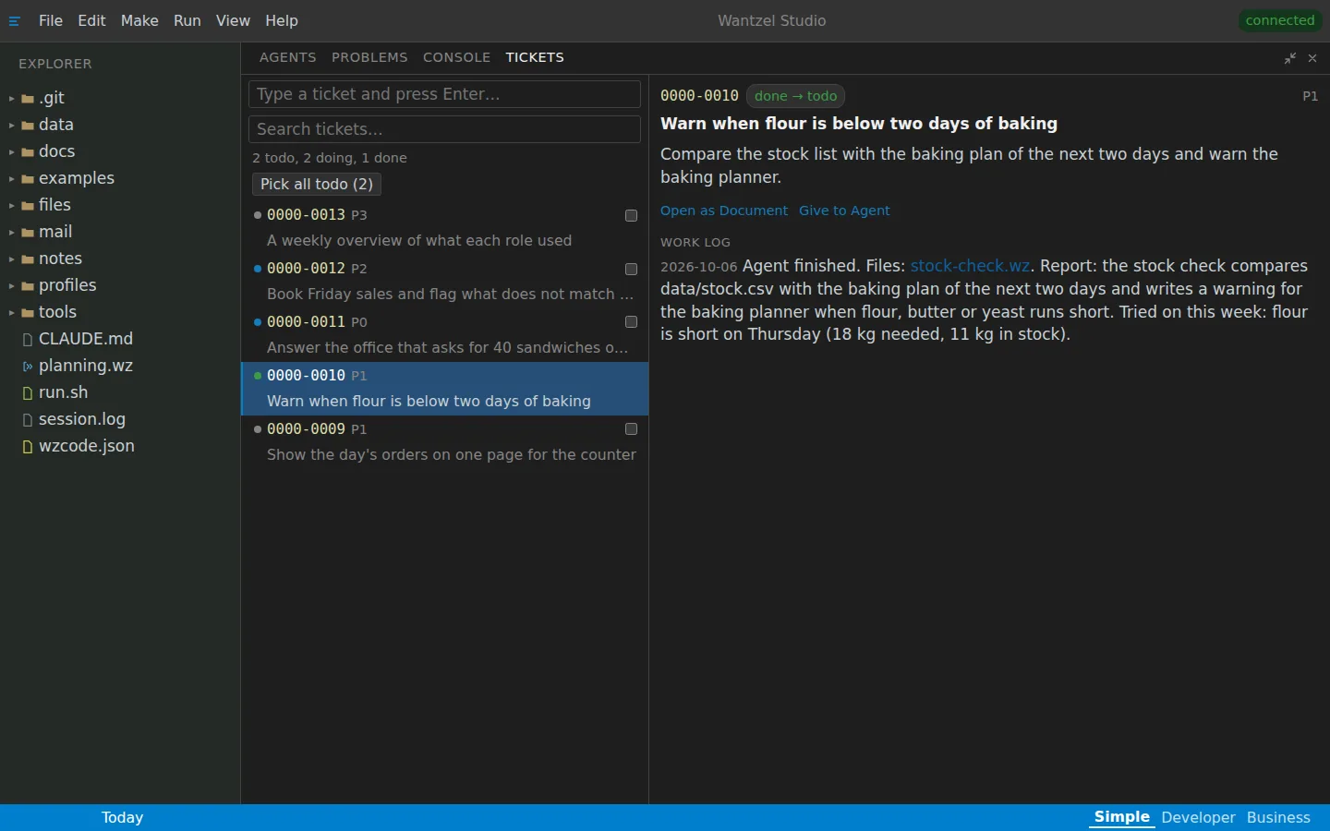Click Pick all todo (2) button
Image resolution: width=1330 pixels, height=831 pixels.
[317, 184]
